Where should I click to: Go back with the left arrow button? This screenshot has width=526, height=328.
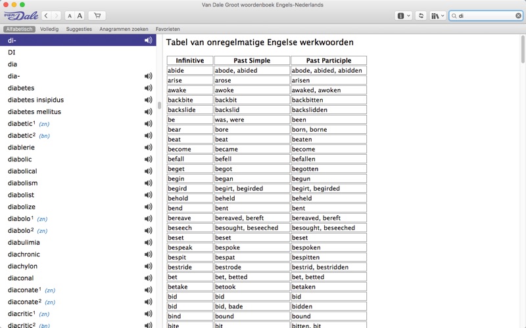tap(47, 16)
